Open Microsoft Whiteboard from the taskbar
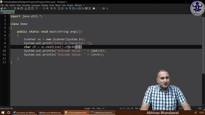Image resolution: width=205 pixels, height=115 pixels. point(51,112)
